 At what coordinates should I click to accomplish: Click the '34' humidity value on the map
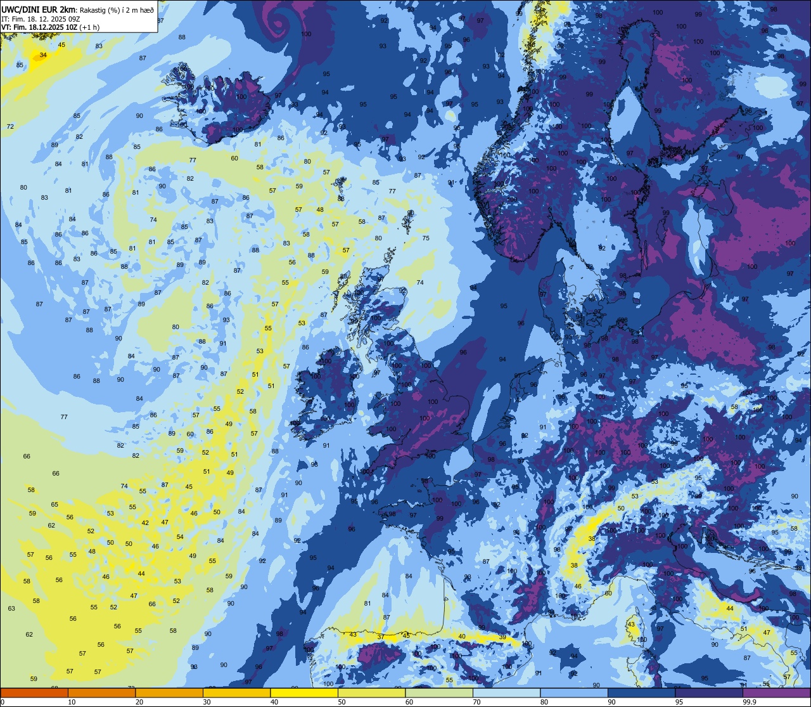(43, 55)
